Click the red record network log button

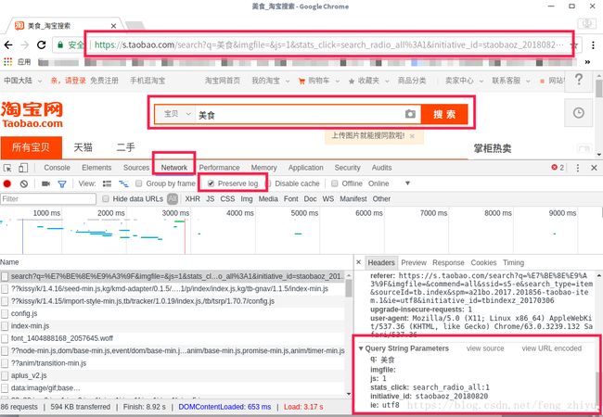(7, 183)
